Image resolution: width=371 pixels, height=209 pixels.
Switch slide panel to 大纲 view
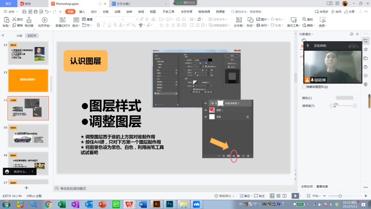19,35
